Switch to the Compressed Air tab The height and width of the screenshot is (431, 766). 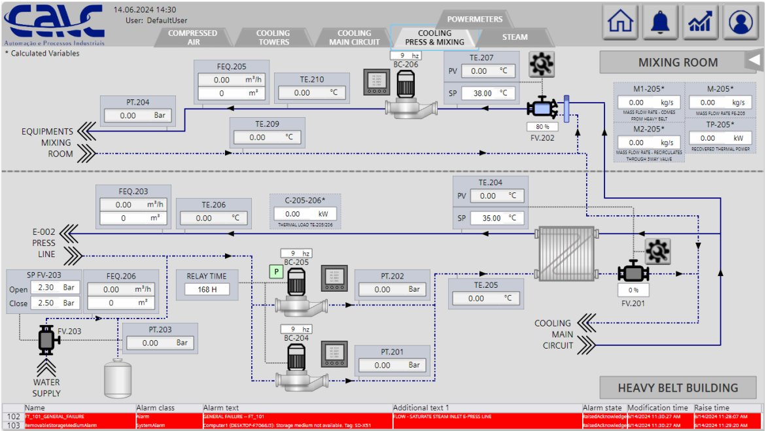[192, 38]
